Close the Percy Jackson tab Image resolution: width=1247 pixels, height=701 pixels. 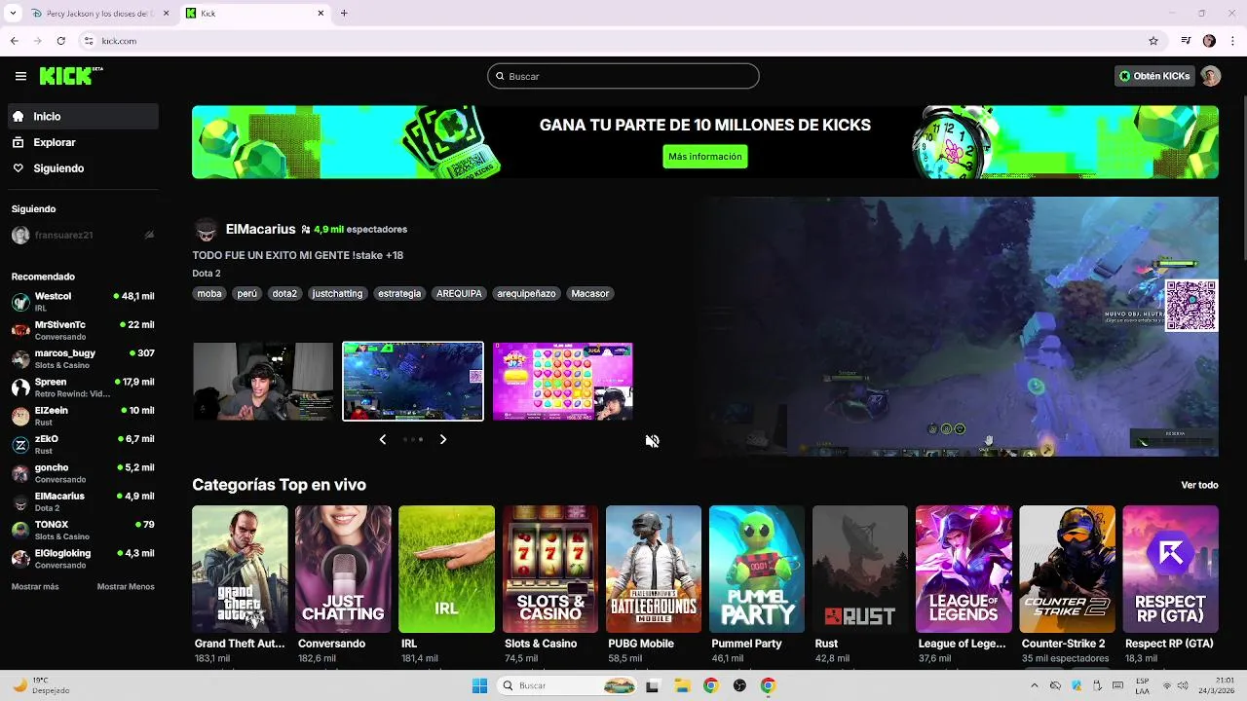[x=166, y=14]
